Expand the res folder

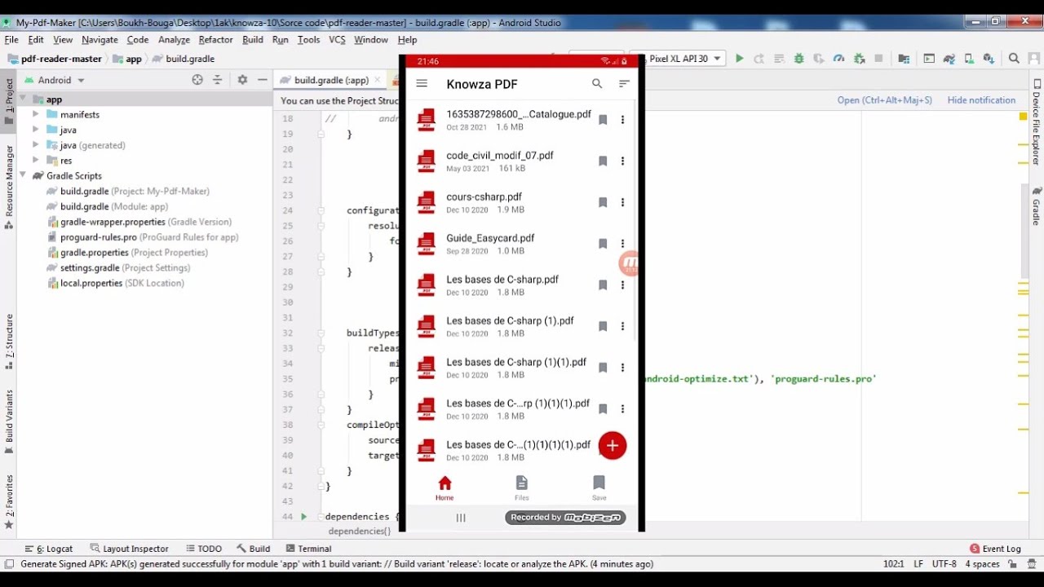pos(35,161)
